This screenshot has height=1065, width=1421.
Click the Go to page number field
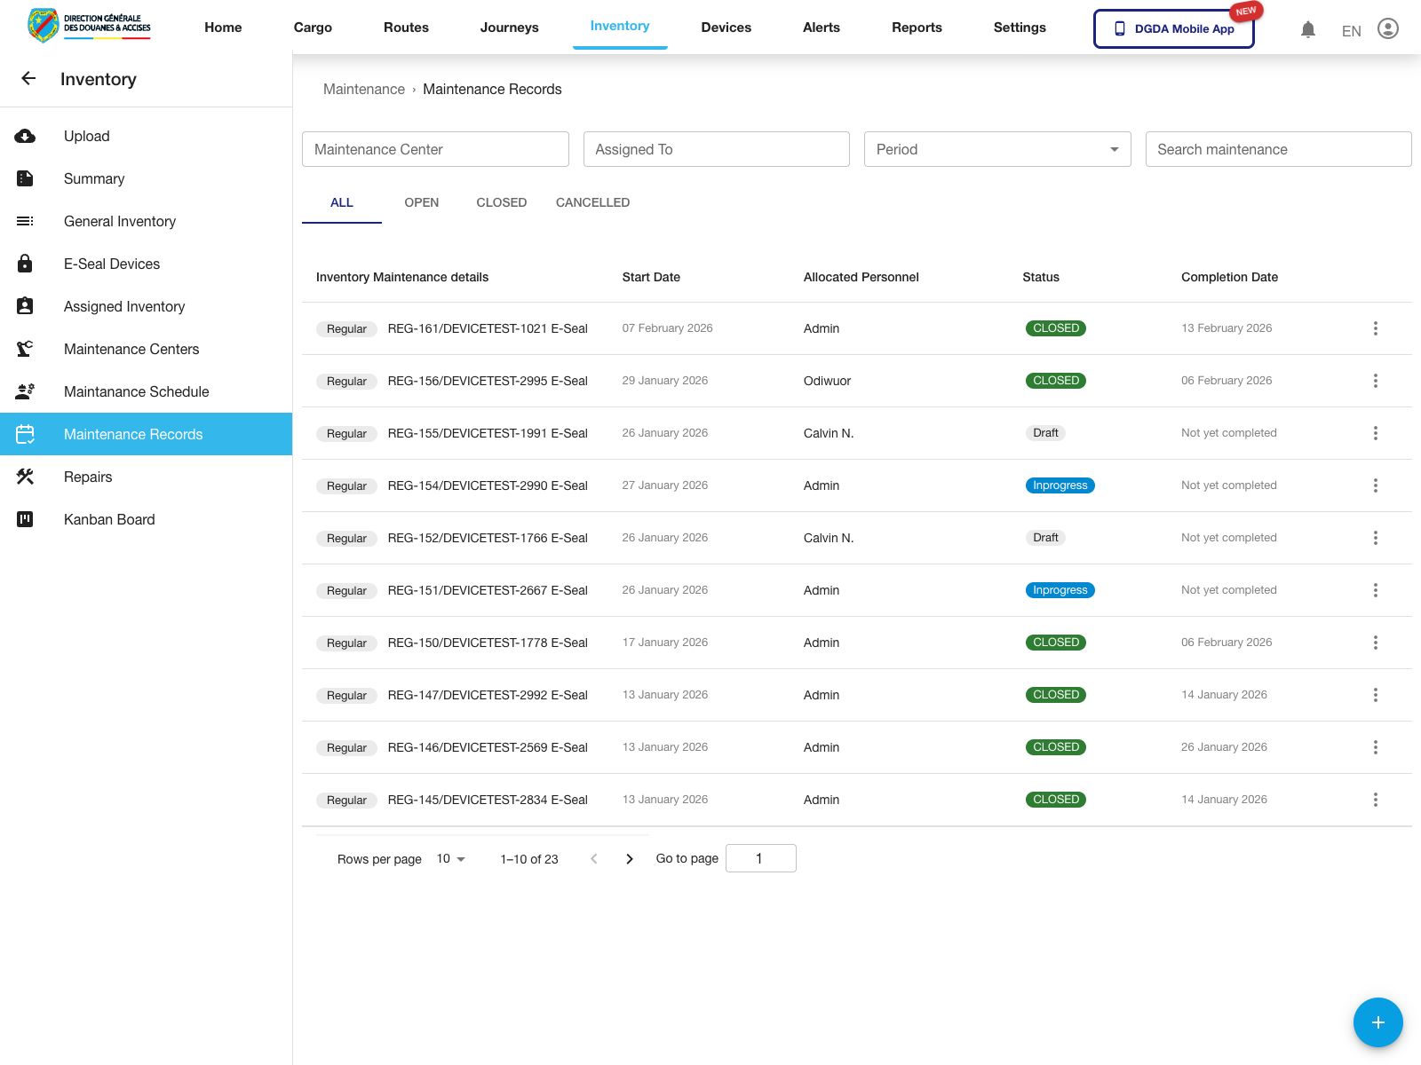tap(760, 858)
